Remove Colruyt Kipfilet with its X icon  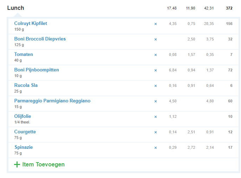click(x=156, y=24)
